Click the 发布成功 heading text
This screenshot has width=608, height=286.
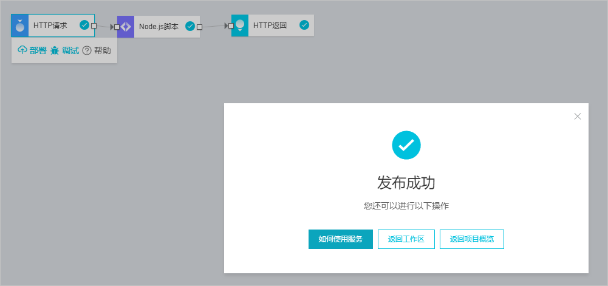pyautogui.click(x=406, y=183)
